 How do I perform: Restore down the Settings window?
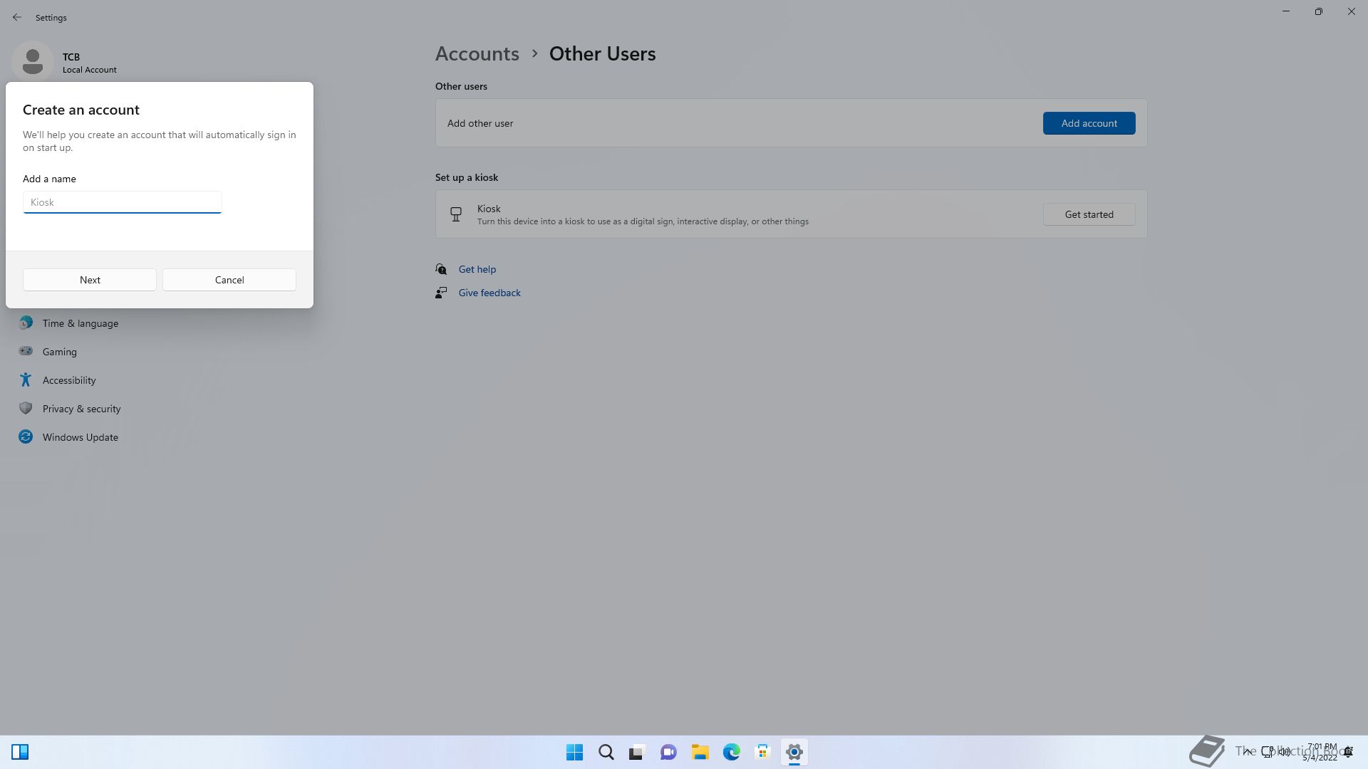click(x=1318, y=12)
